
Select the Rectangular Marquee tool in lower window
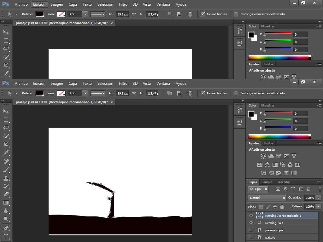coord(6,119)
